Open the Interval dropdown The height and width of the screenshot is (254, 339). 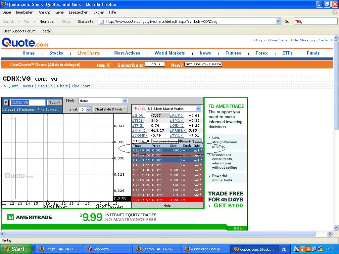click(x=88, y=109)
